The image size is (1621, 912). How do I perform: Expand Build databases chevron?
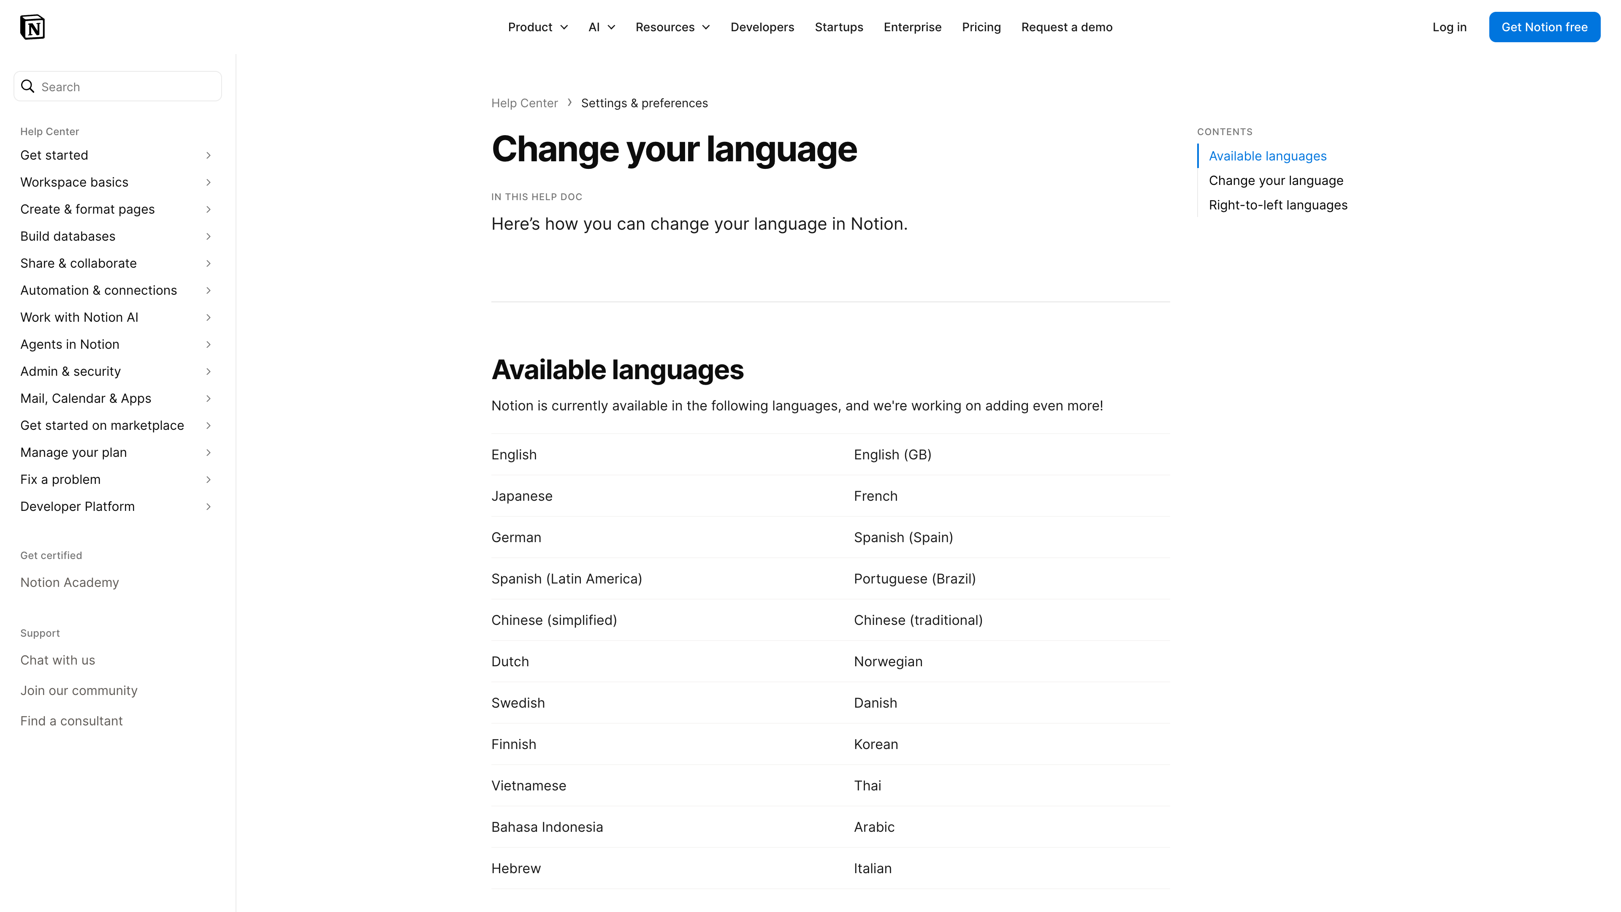208,236
